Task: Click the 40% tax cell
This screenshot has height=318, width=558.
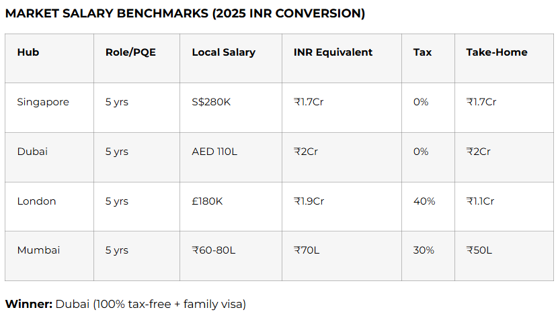Action: click(424, 201)
